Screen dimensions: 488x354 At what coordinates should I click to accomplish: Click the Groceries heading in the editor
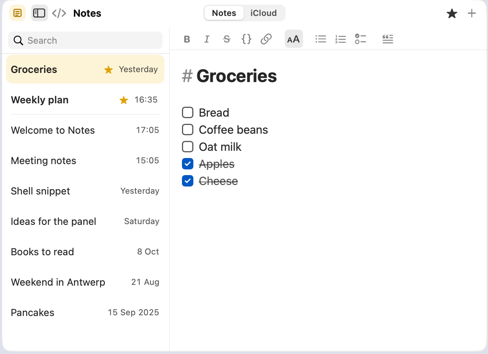236,76
